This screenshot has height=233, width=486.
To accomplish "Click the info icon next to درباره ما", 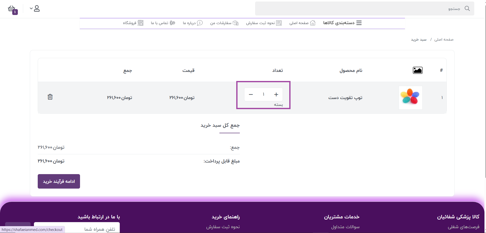I will coord(200,23).
